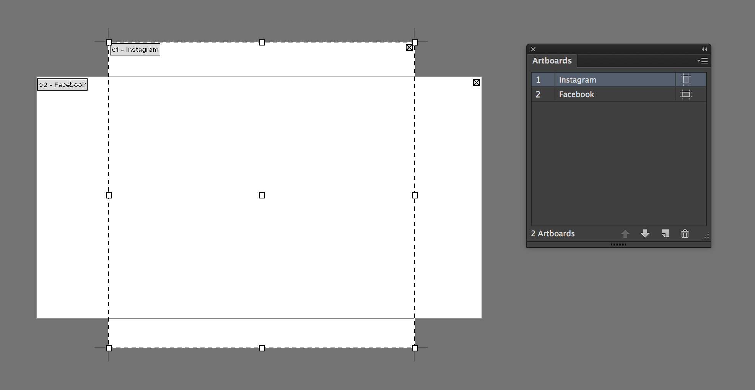The height and width of the screenshot is (390, 755).
Task: Create a new artboard with the New Artboard icon
Action: pos(665,233)
